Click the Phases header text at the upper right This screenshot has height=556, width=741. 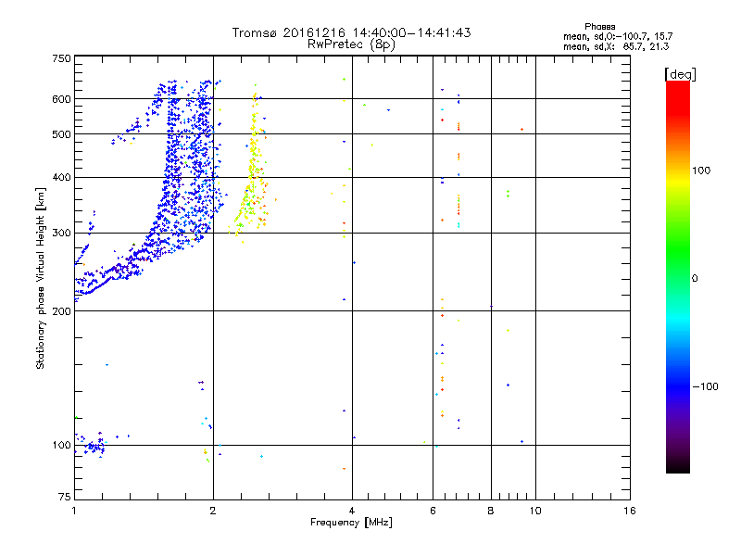click(599, 27)
